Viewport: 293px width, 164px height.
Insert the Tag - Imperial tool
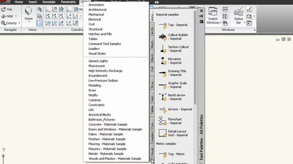pos(173,25)
